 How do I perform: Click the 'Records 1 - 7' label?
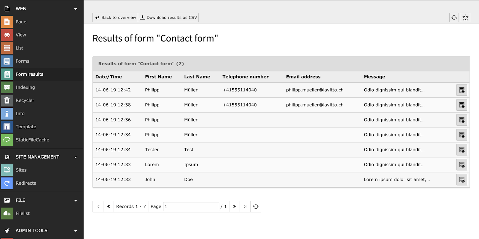pyautogui.click(x=131, y=206)
